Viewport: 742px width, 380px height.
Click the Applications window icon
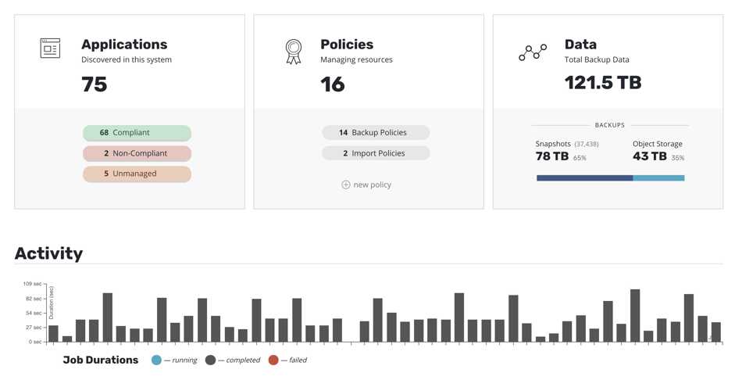coord(50,48)
